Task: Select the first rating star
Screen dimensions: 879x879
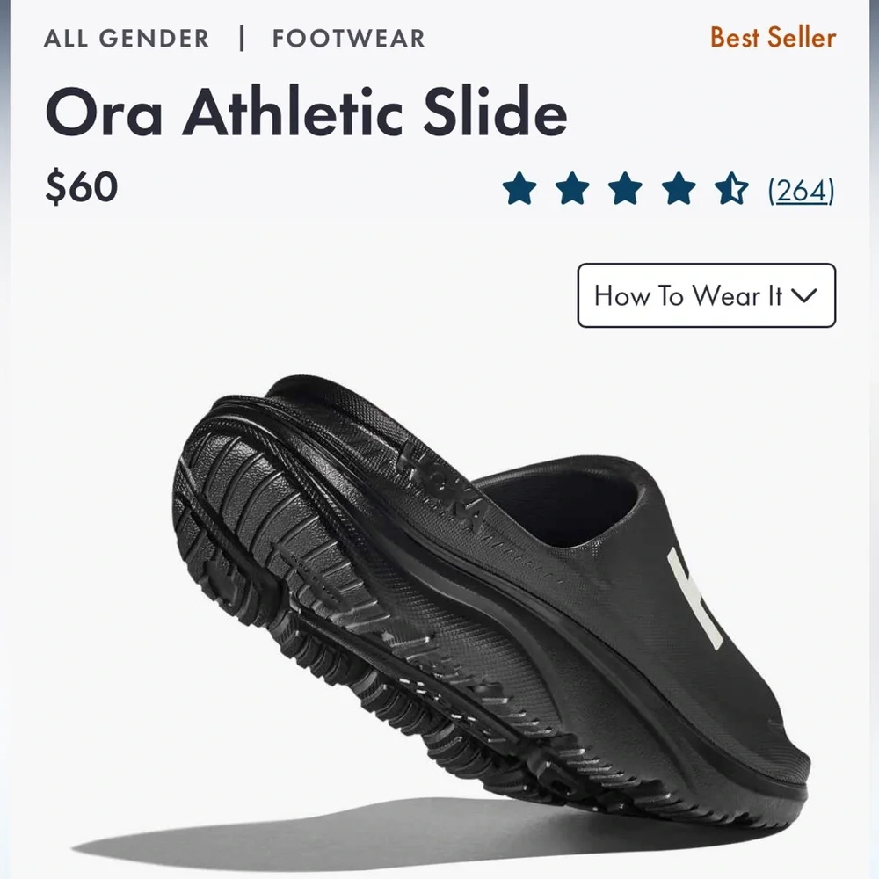Action: 519,187
